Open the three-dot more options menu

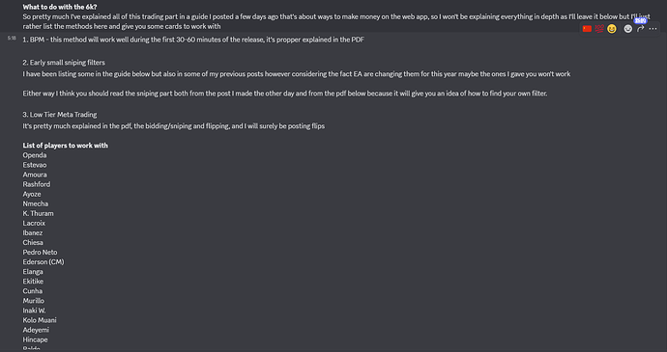tap(652, 29)
